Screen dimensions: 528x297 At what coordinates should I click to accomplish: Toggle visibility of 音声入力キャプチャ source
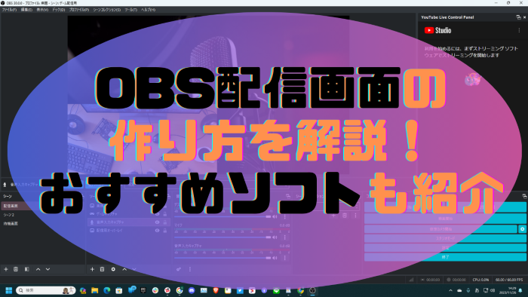click(x=157, y=222)
